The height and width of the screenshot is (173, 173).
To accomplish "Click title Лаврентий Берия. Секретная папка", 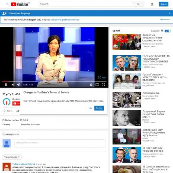I will [154, 114].
